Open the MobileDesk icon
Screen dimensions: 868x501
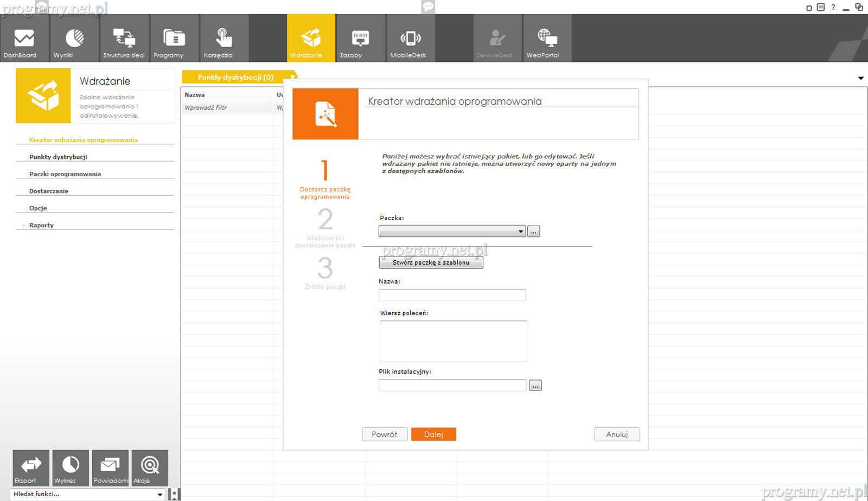410,39
